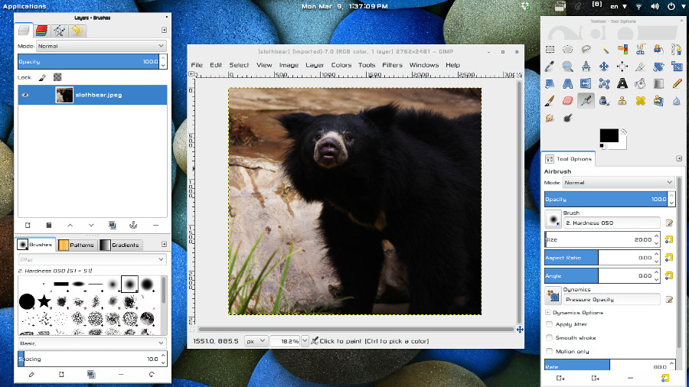
Task: Expand Dynamics Options section
Action: tap(548, 312)
